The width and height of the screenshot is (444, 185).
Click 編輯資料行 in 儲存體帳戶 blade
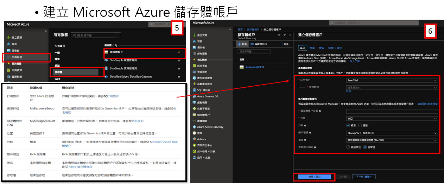click(x=259, y=45)
